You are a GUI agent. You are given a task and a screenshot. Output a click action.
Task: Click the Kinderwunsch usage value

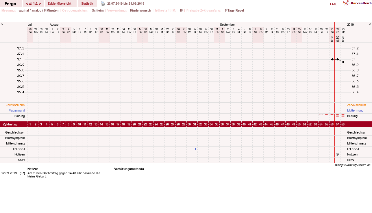pos(140,10)
